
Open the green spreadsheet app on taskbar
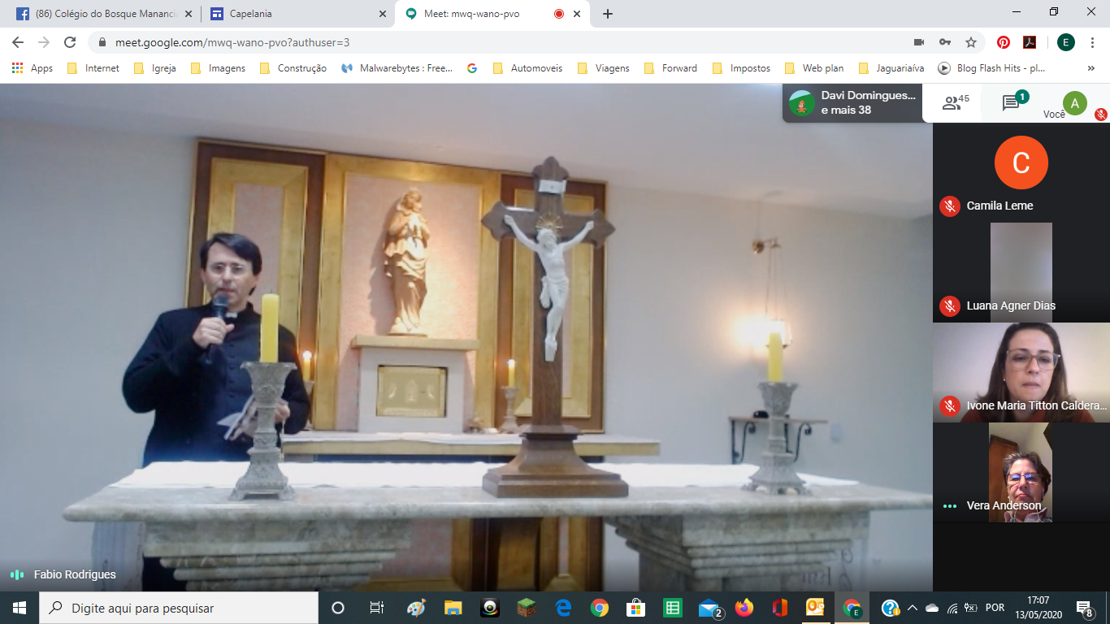tap(672, 608)
